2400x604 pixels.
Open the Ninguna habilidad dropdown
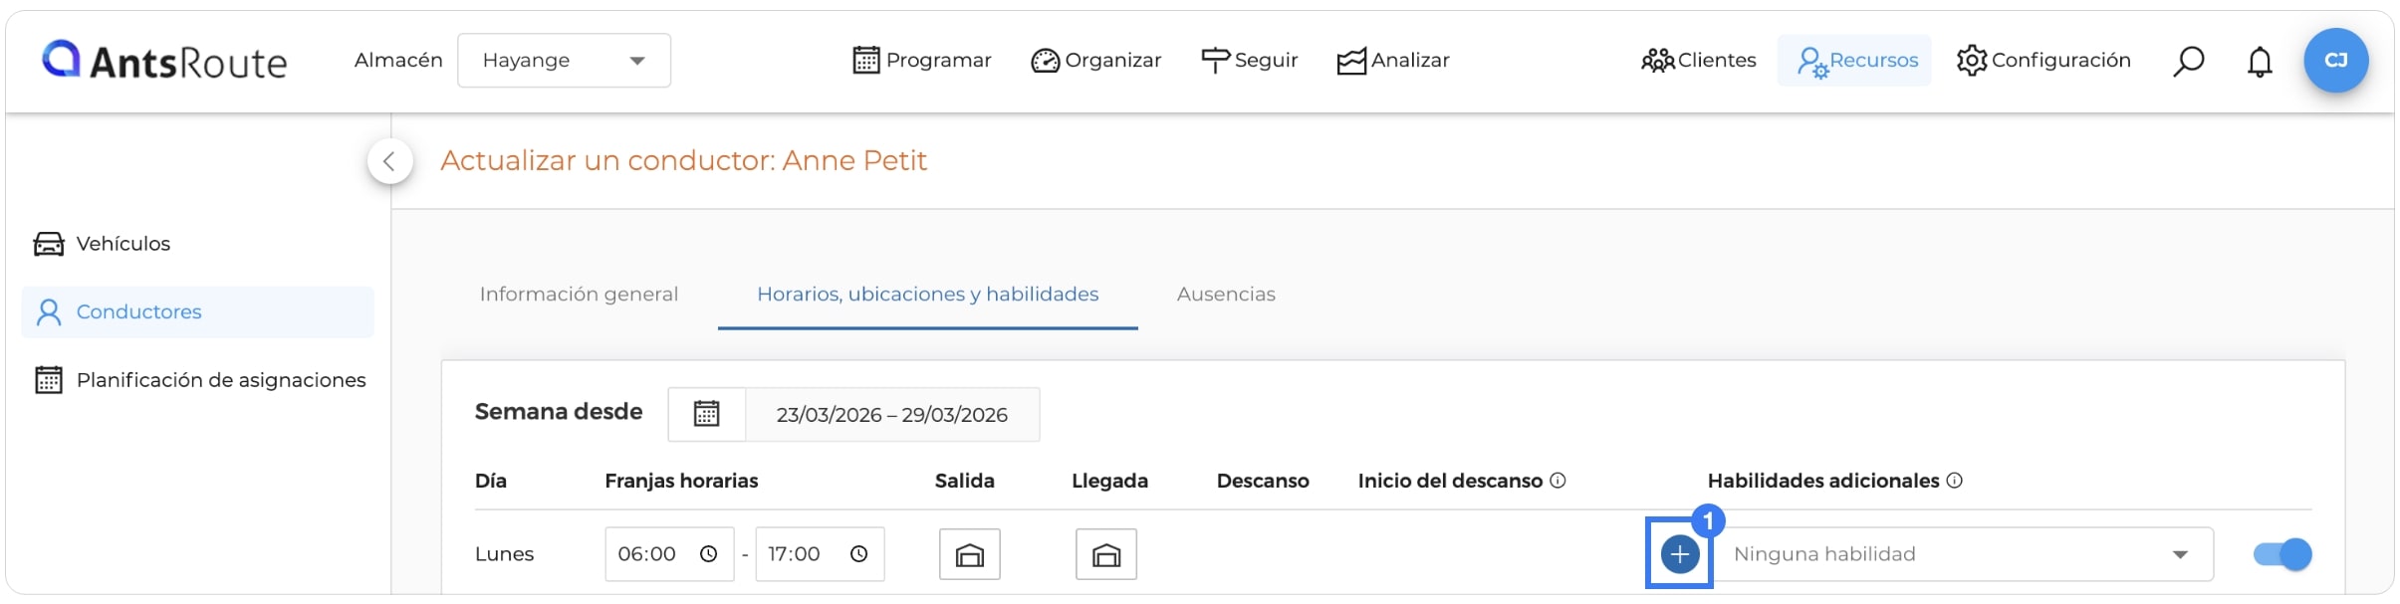click(x=1964, y=554)
